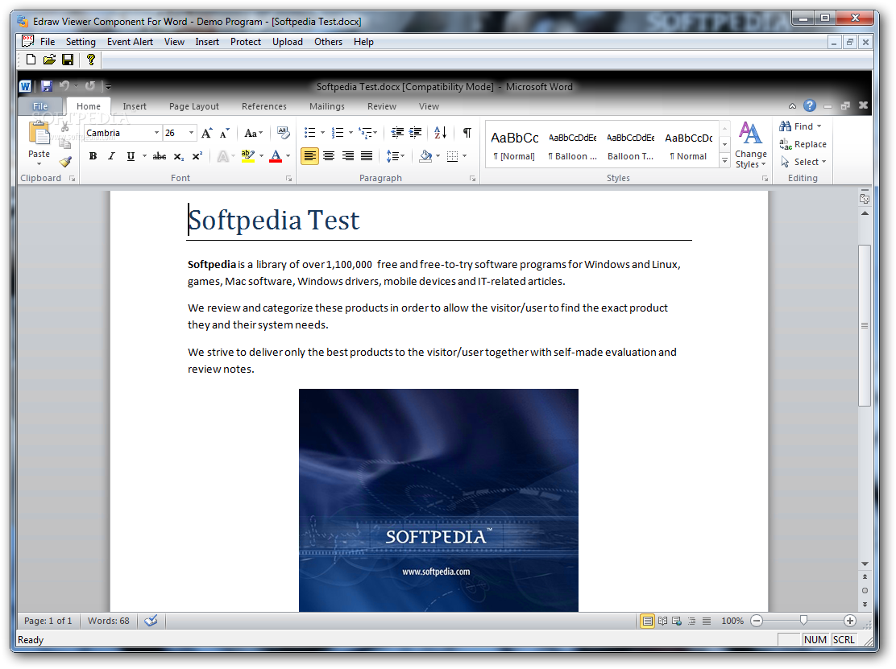Switch to Draft view in status bar
Viewport: 896px width, 669px height.
pos(707,621)
